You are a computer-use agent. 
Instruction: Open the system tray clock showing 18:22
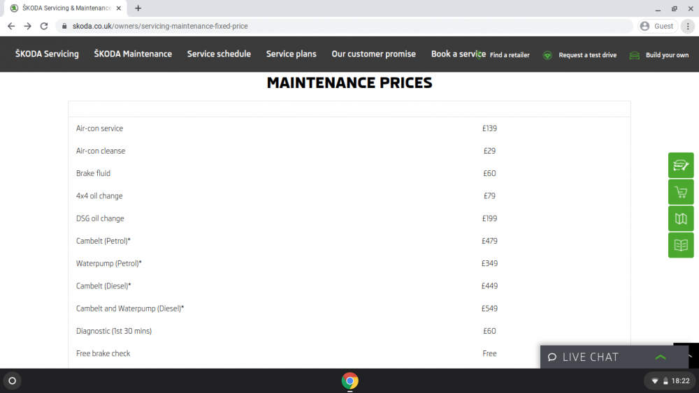click(680, 381)
